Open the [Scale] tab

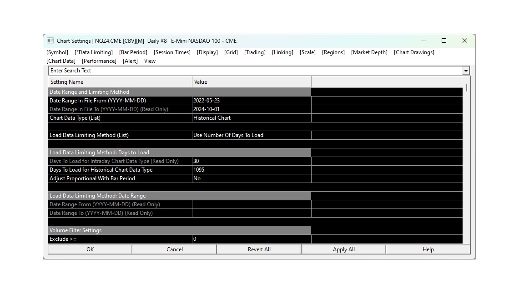click(x=307, y=52)
